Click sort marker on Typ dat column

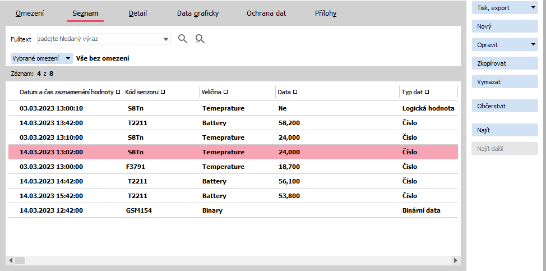point(427,92)
